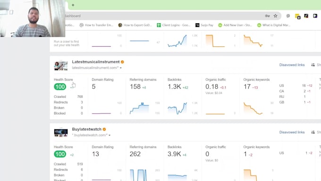Click US keyword count 16
Image resolution: width=321 pixels, height=181 pixels.
coord(304,86)
